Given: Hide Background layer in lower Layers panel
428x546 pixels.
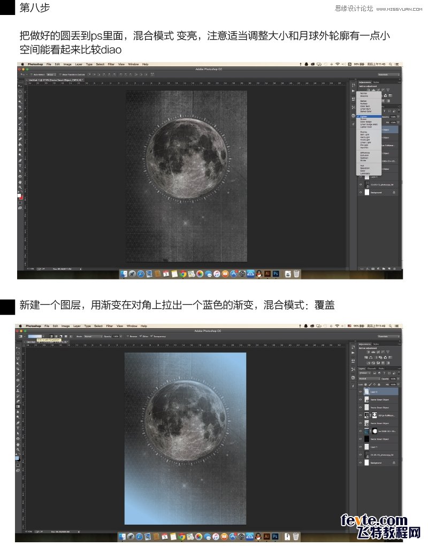Looking at the screenshot, I should [x=361, y=463].
